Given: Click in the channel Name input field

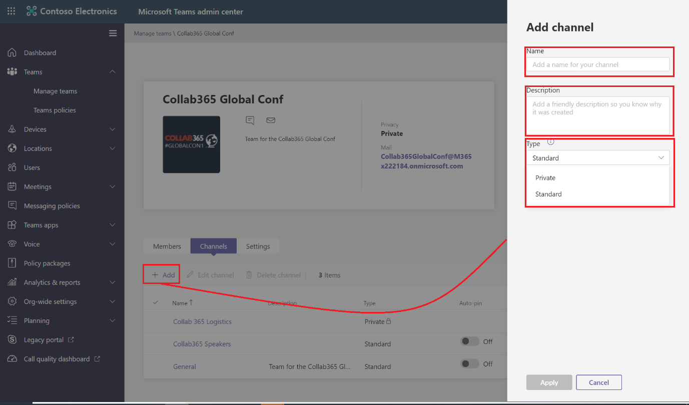Looking at the screenshot, I should [598, 64].
